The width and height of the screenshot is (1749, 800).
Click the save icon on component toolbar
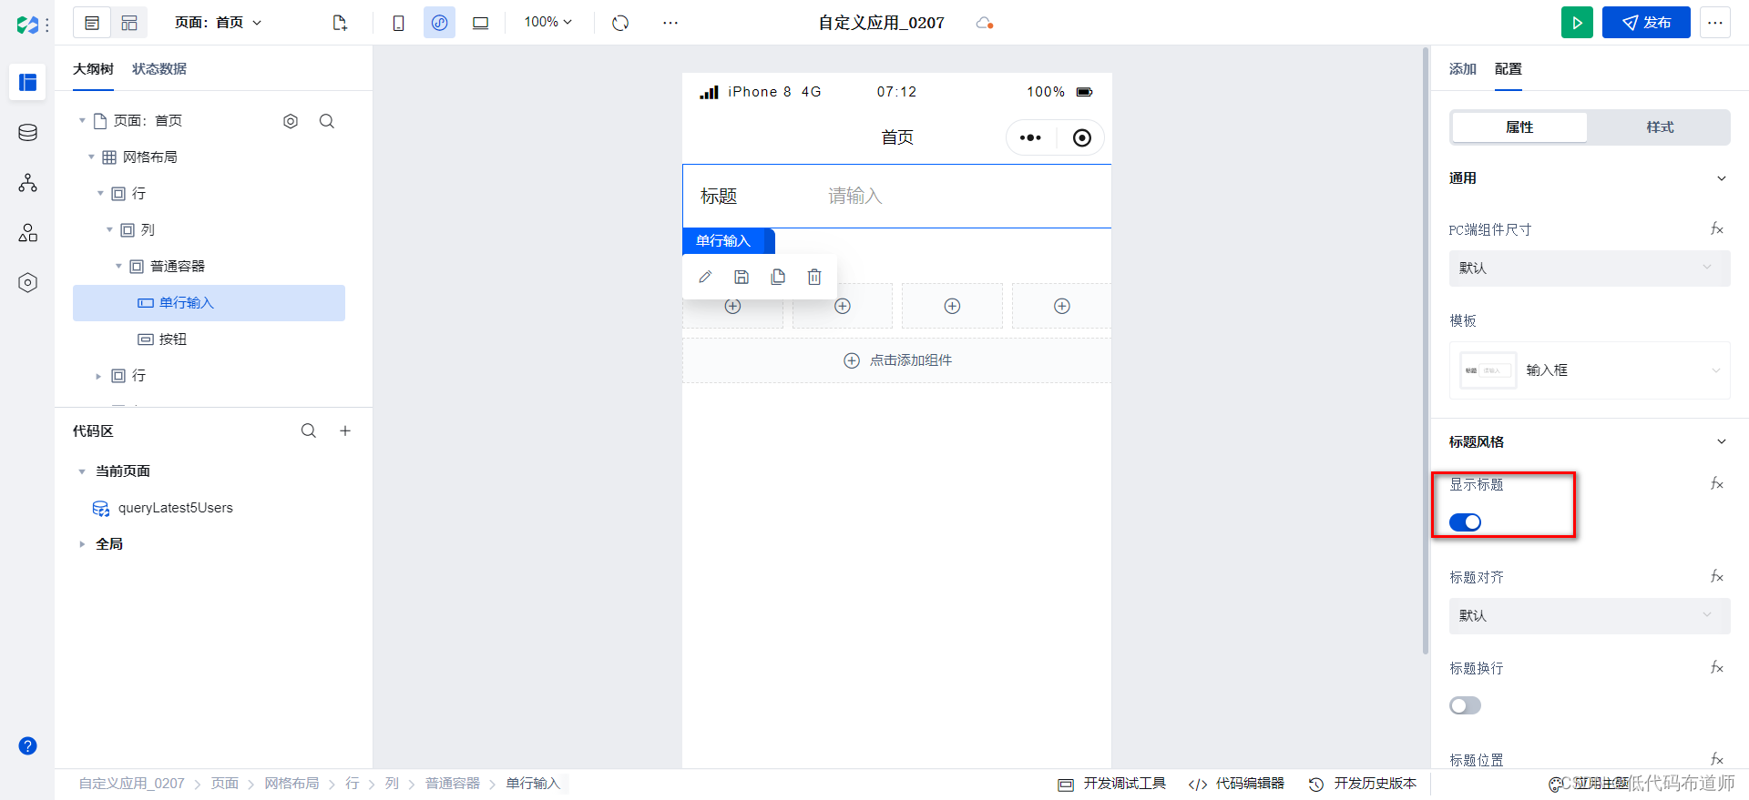pyautogui.click(x=742, y=277)
